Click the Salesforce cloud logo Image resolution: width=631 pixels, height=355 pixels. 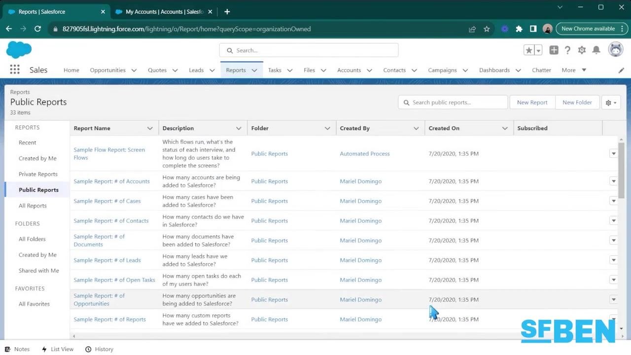tap(19, 50)
